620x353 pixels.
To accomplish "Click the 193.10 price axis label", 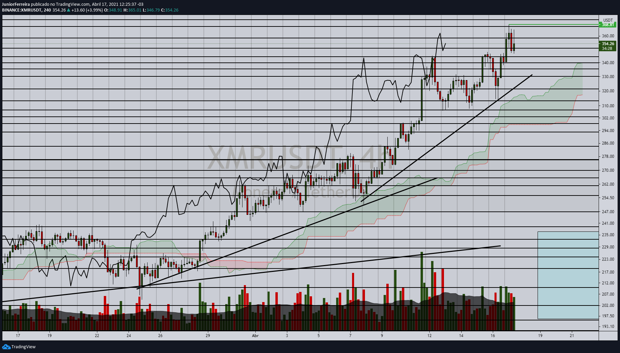I will click(x=608, y=327).
